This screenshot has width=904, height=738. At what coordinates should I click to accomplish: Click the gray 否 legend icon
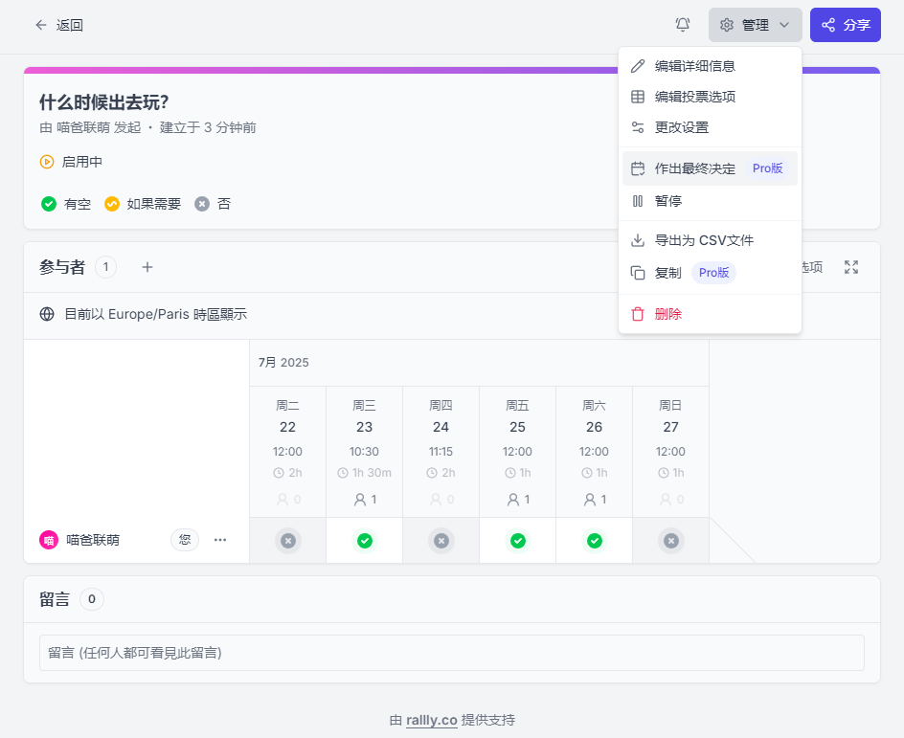202,204
